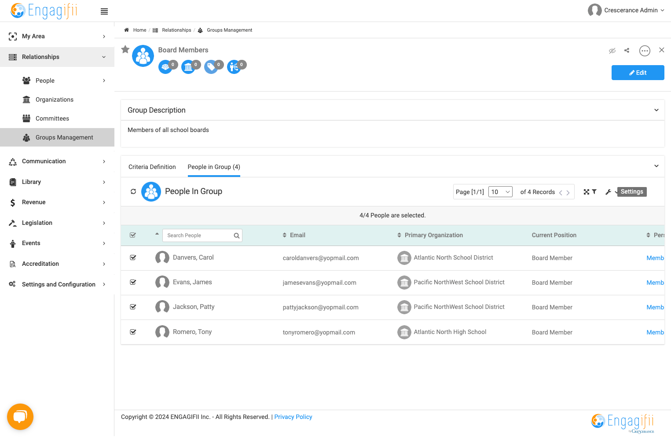This screenshot has width=671, height=437.
Task: Open the wrench Settings tool icon
Action: (608, 192)
